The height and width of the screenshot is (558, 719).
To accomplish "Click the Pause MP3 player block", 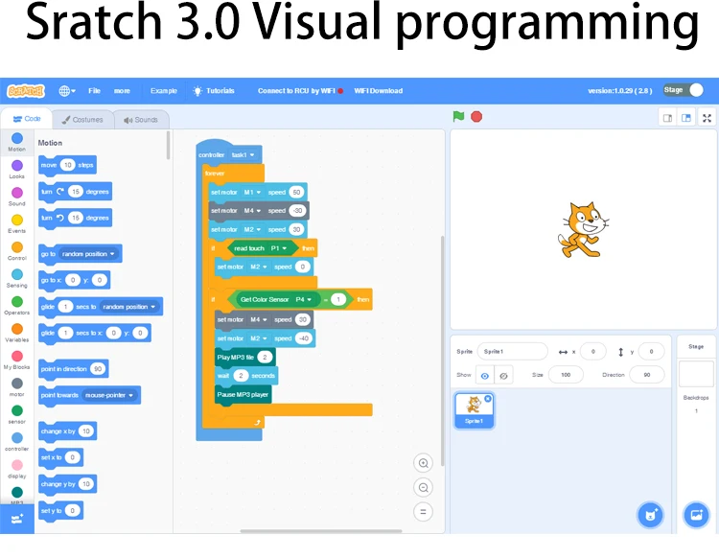I will tap(244, 394).
